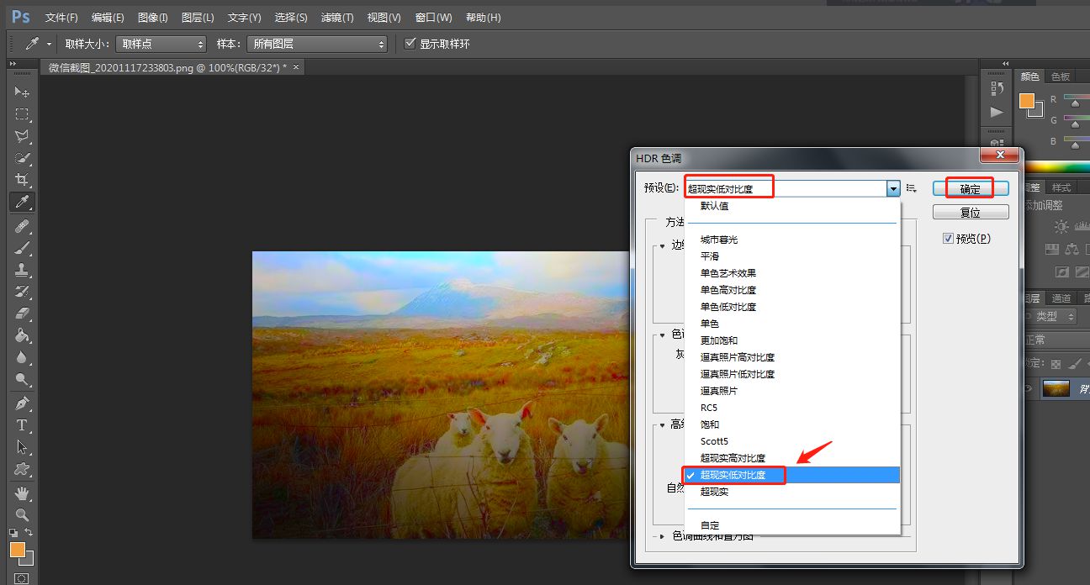Select the Custom Shape tool
This screenshot has height=585, width=1090.
(22, 469)
